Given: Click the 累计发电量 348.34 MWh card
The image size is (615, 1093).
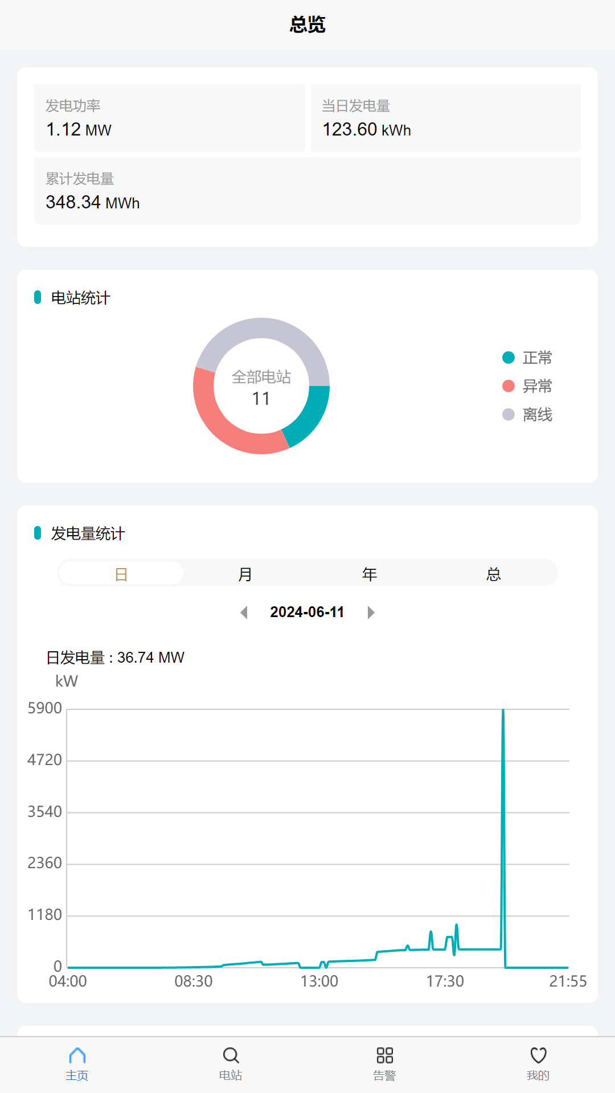Looking at the screenshot, I should (307, 191).
